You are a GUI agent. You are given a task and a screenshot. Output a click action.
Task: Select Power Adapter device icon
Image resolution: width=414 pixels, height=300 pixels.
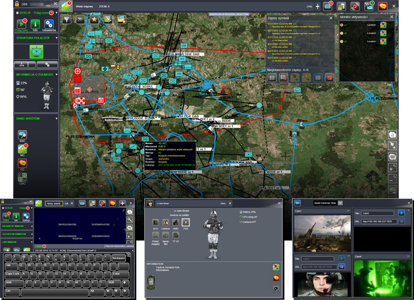[155, 235]
